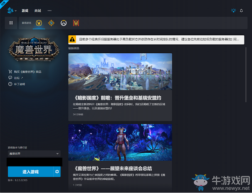Screen dimensions: 252x193
Task: Click the World of Warcraft 魔兽世界 logo
Action: coord(34,49)
